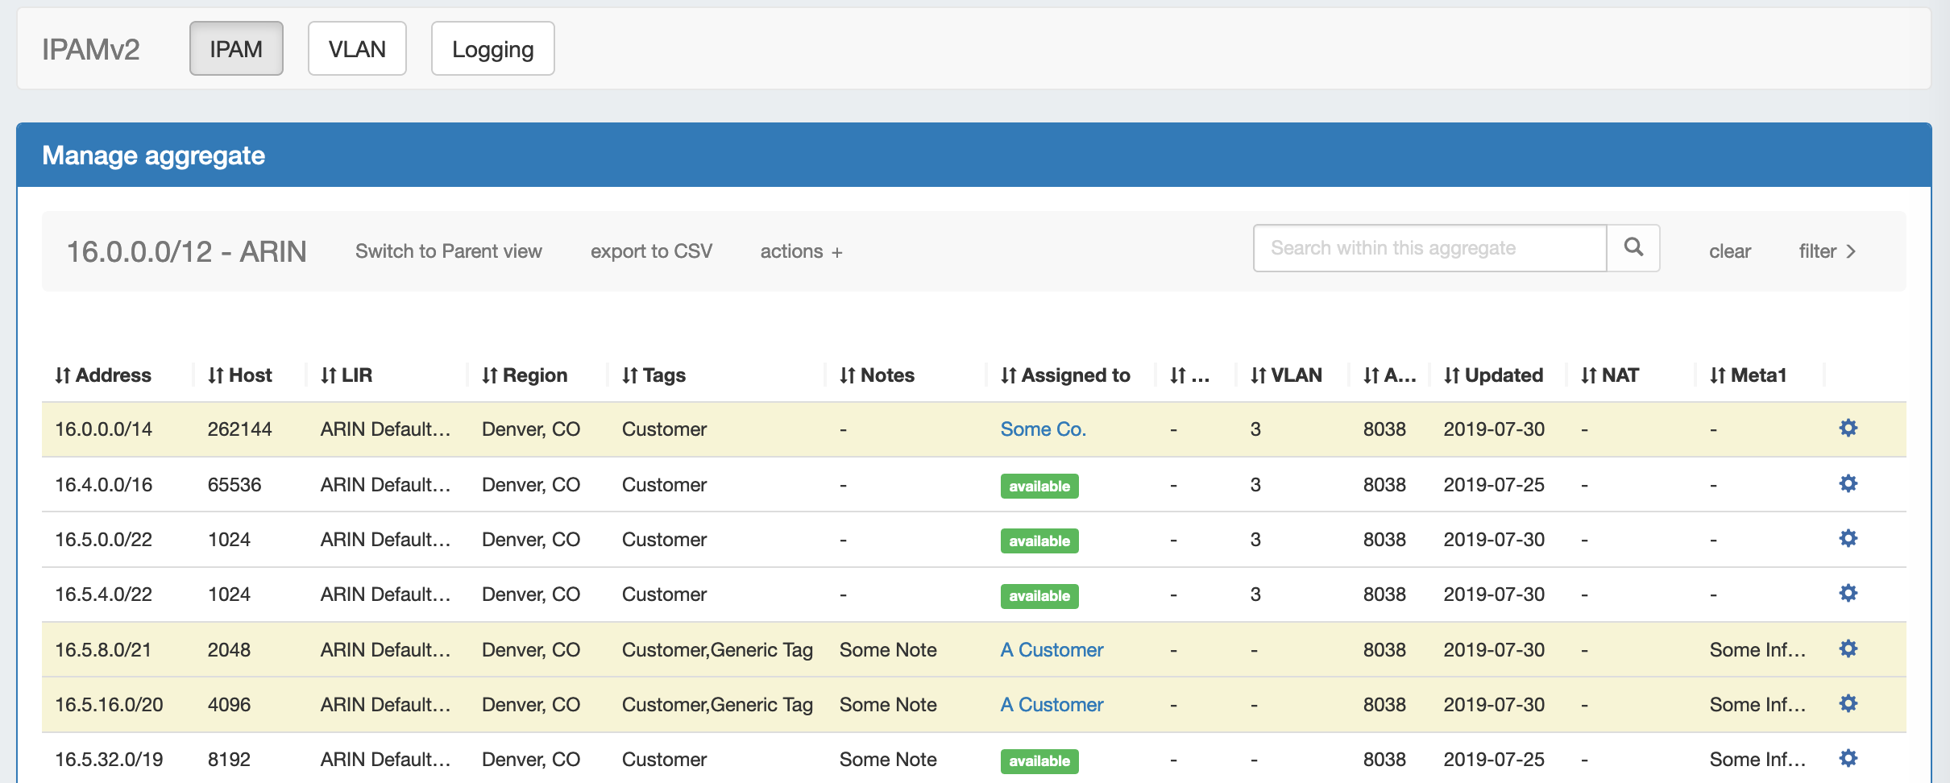The height and width of the screenshot is (783, 1950).
Task: Sort table by Address column
Action: (x=103, y=375)
